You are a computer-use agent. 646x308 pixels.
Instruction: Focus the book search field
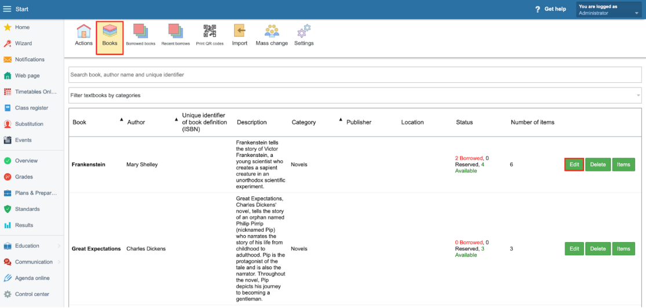(355, 75)
